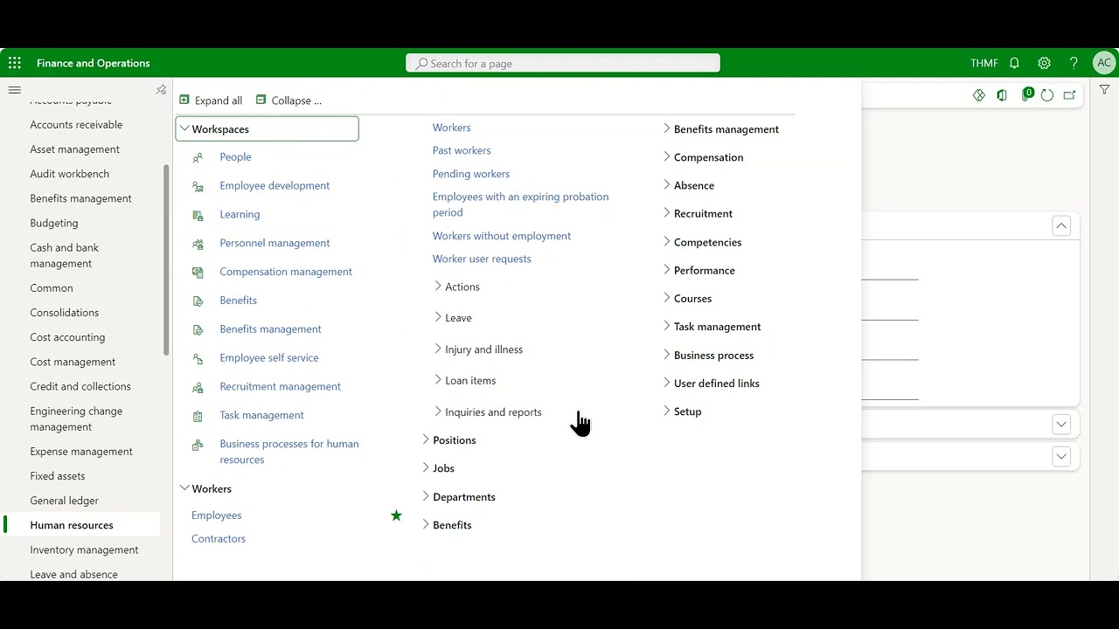Click the Open in Office icon

1002,95
